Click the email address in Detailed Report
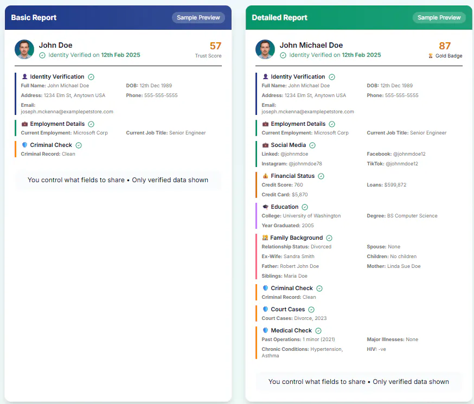 308,112
